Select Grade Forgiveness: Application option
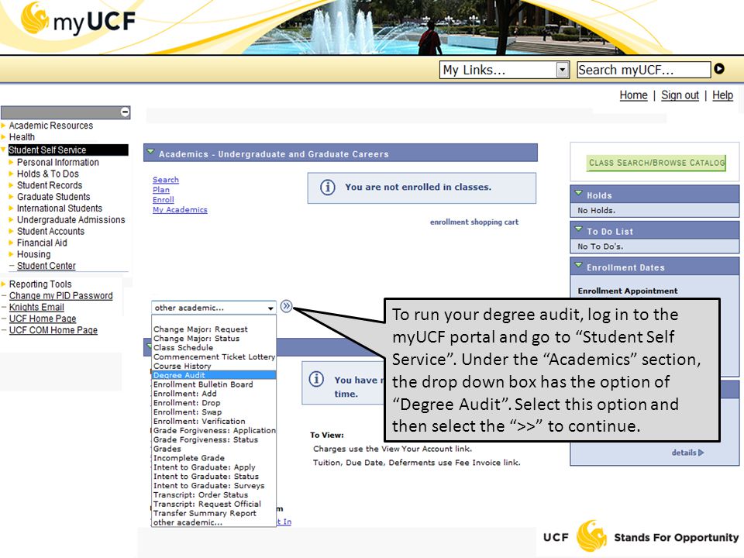The image size is (744, 558). tap(214, 430)
